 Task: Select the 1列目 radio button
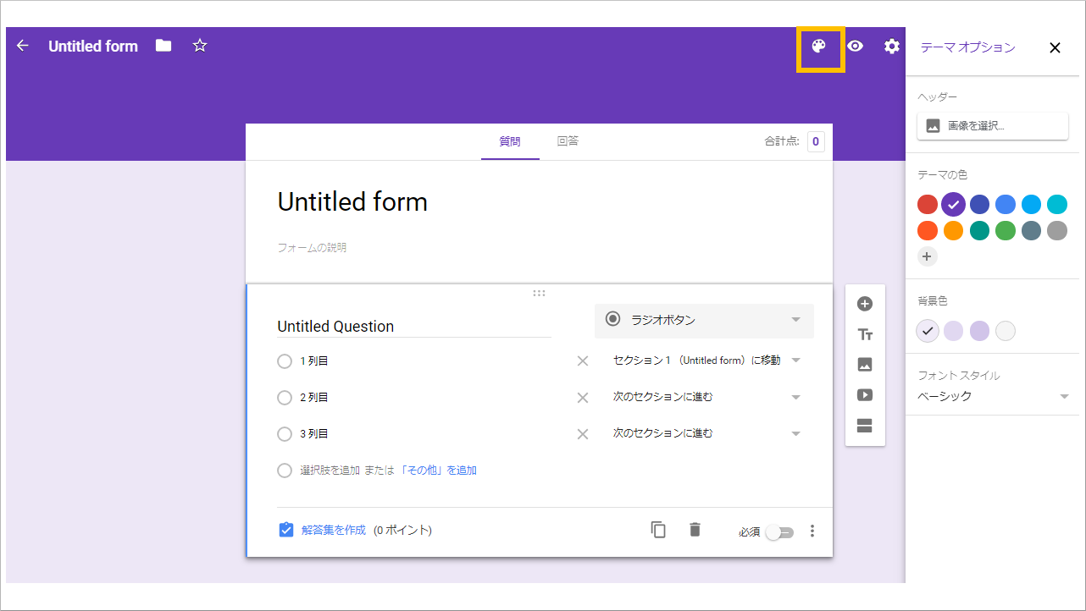[285, 361]
